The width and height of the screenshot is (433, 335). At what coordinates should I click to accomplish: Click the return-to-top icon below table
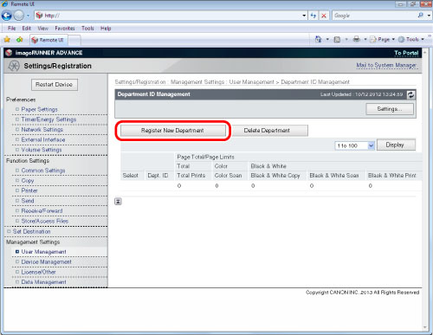coord(118,202)
